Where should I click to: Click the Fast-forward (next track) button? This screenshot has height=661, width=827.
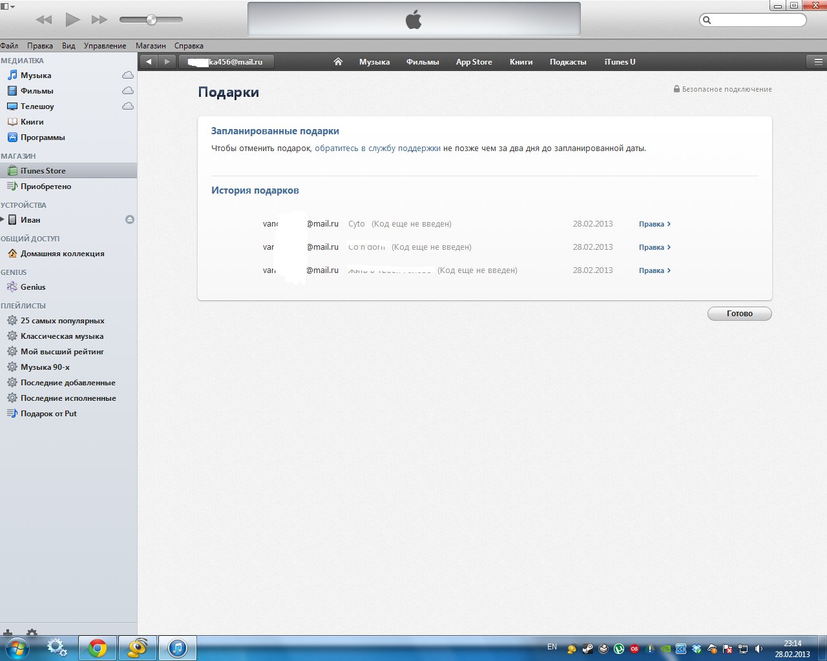99,19
